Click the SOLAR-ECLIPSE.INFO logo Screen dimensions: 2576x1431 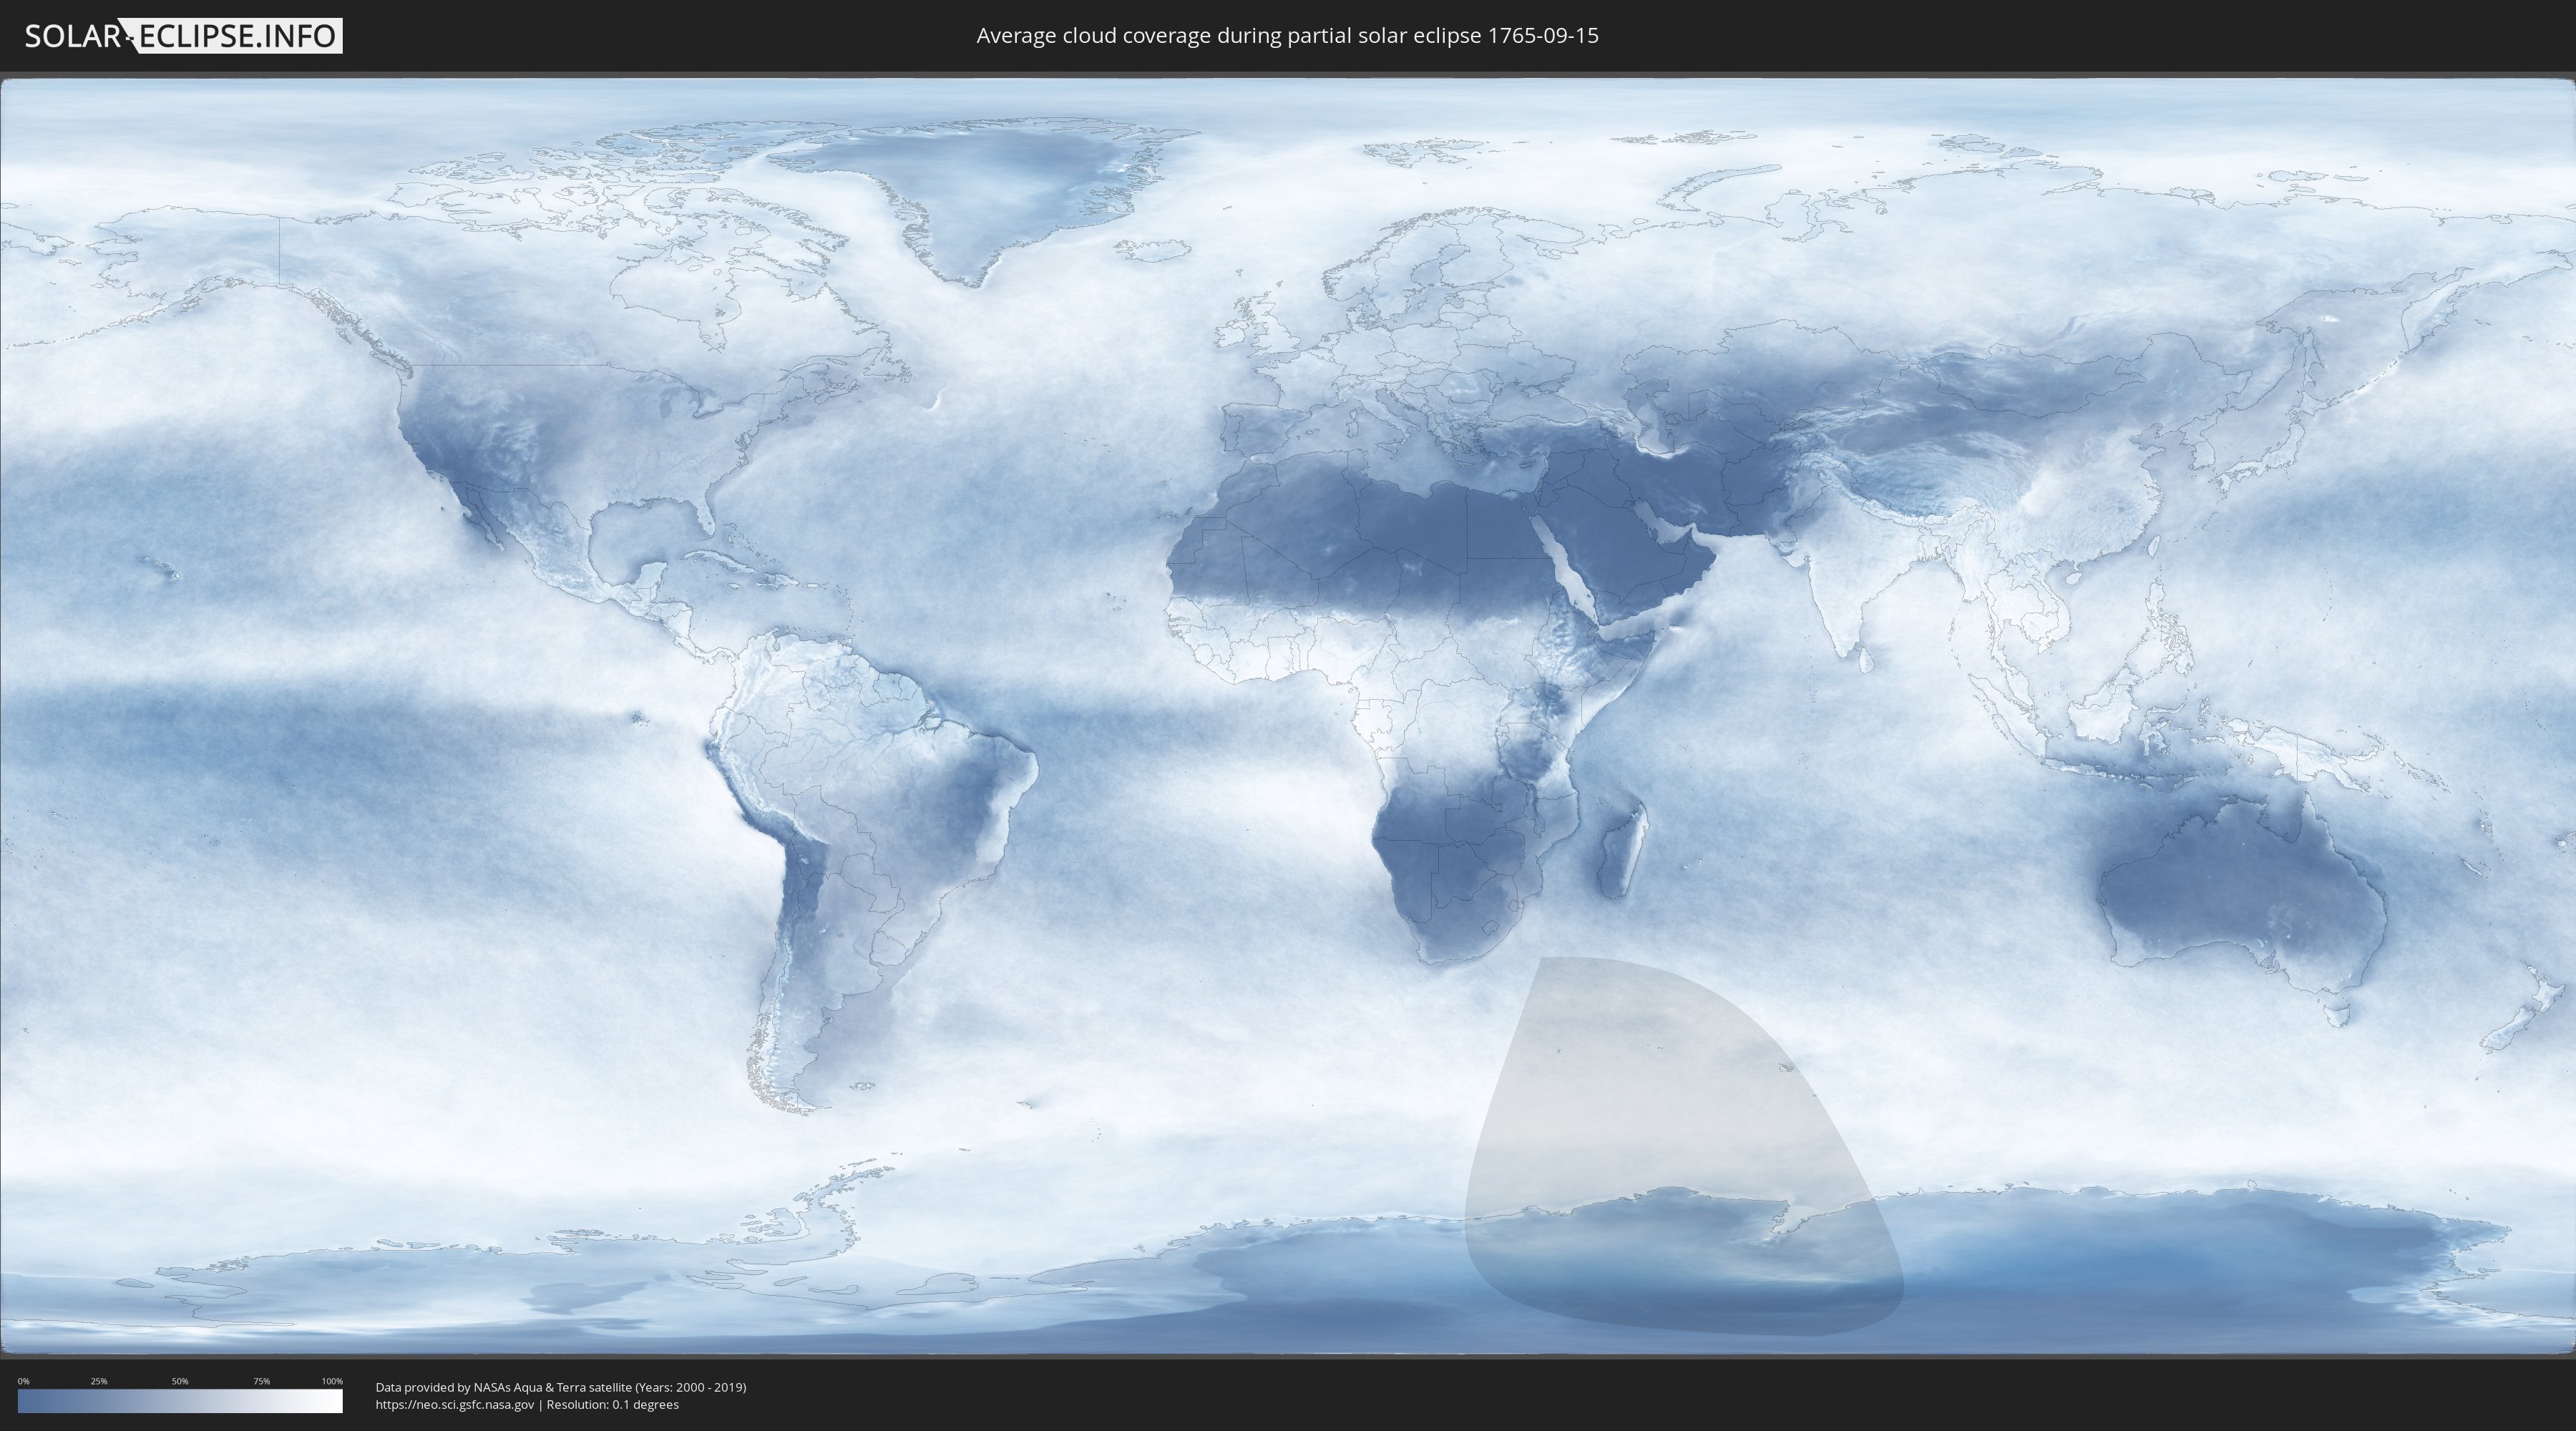pos(183,36)
